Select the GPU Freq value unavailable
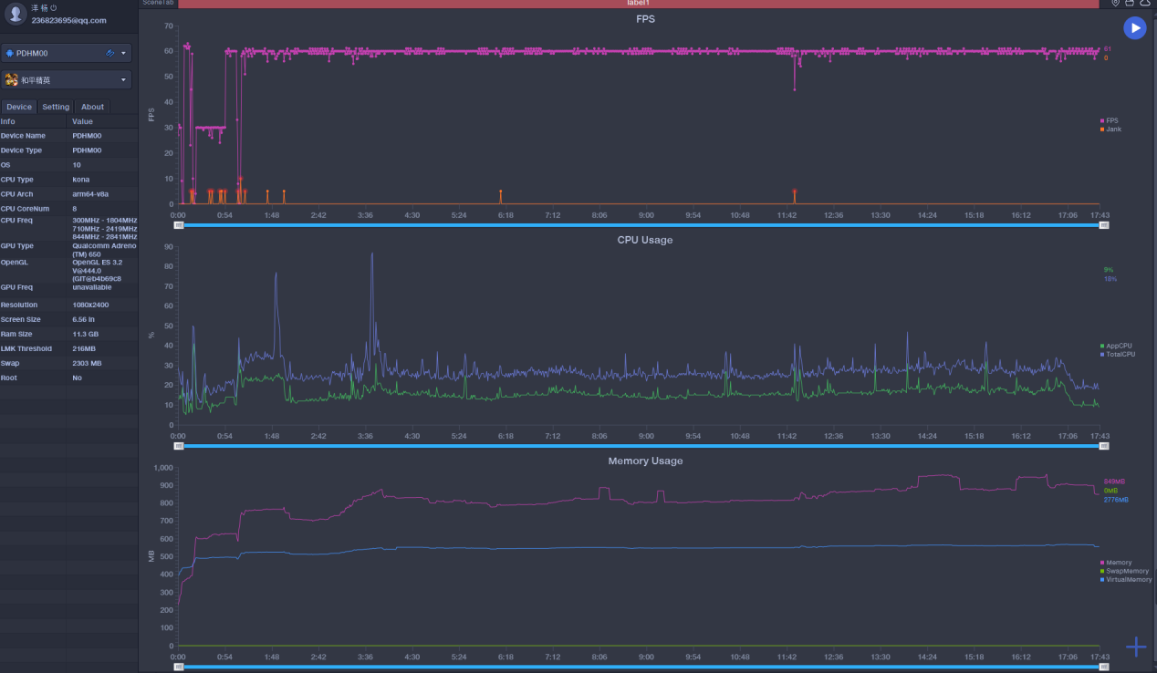This screenshot has width=1157, height=673. pyautogui.click(x=91, y=287)
